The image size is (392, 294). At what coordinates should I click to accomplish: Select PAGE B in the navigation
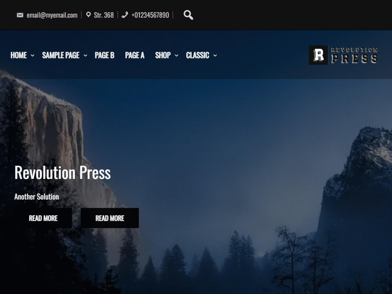coord(105,56)
